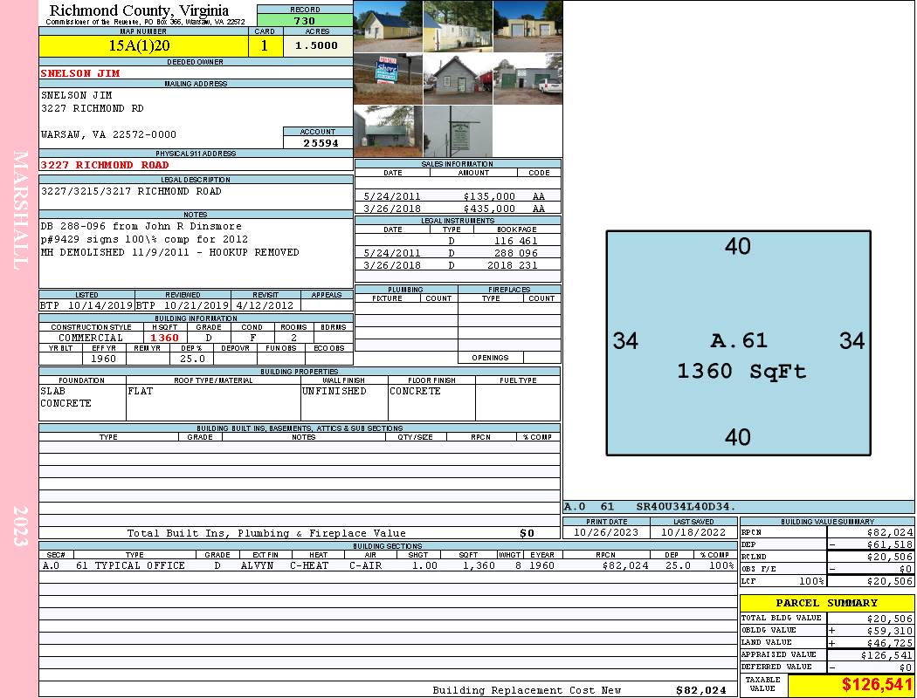
Task: Select note DB 288-096 from John R Dinsmore
Action: [x=141, y=226]
